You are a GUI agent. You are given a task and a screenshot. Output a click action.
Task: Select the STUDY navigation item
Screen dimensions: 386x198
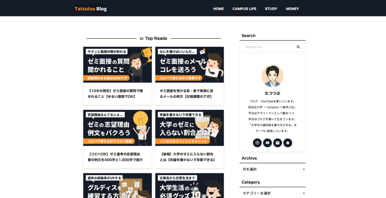point(271,9)
